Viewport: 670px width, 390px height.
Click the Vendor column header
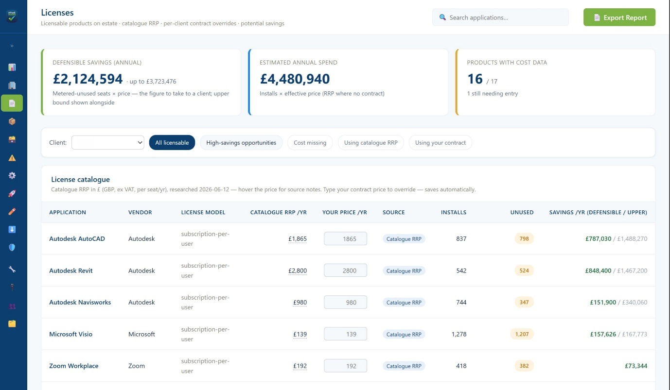tap(140, 212)
